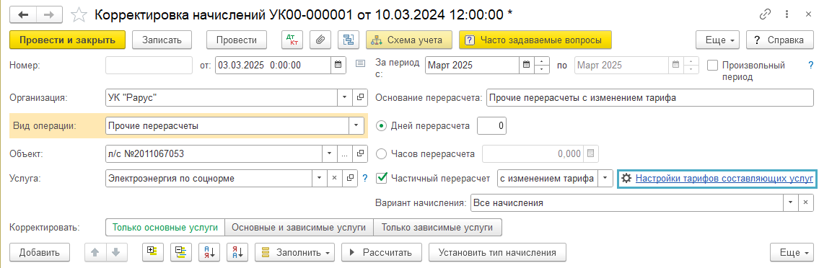Collapse all groups in table
Screen dimensions: 819x268
(x=180, y=252)
